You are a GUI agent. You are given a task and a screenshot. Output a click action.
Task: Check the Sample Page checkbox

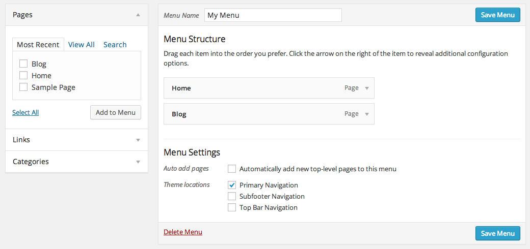(23, 87)
